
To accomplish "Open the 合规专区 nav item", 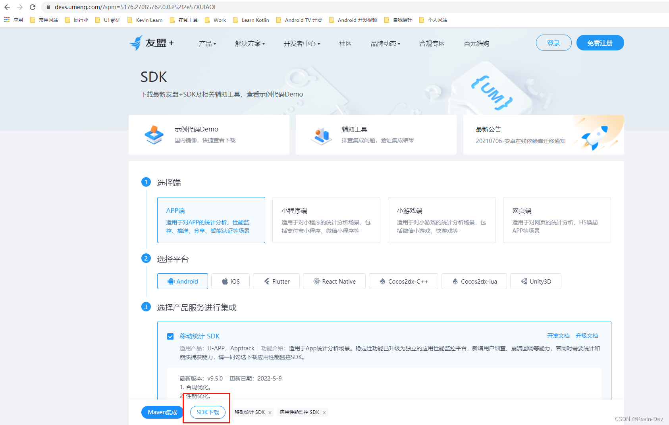I will point(432,43).
